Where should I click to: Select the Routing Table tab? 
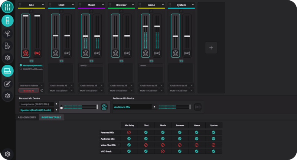tap(52, 118)
